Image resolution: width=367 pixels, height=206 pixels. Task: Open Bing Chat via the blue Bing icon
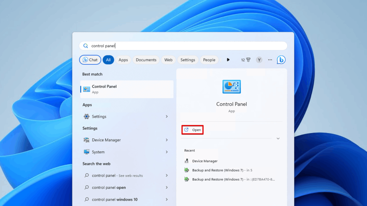[x=281, y=60]
